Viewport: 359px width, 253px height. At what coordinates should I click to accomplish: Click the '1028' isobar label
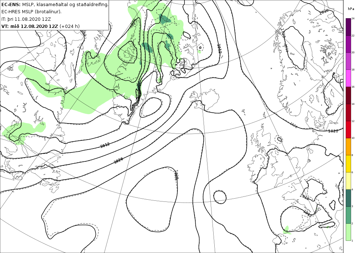176,175
